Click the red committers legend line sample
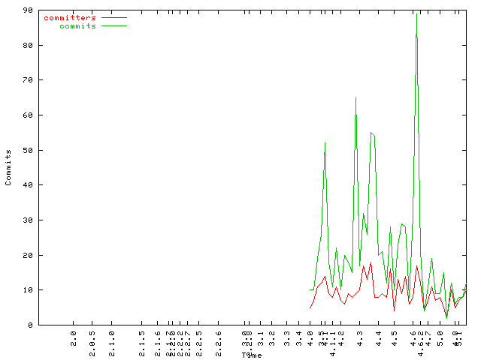481x360 pixels. 114,17
